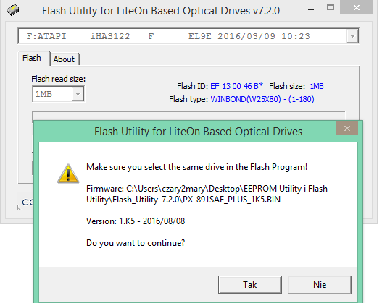
Task: Close the main Flash Utility window
Action: (x=356, y=8)
